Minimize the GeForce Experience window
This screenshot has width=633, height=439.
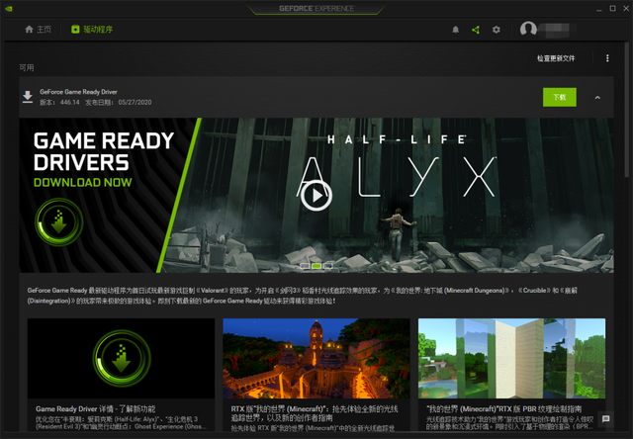(x=599, y=9)
